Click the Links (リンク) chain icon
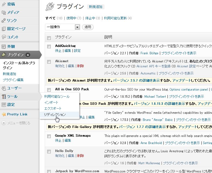Screen dimensions: 212x173 pos(4,20)
